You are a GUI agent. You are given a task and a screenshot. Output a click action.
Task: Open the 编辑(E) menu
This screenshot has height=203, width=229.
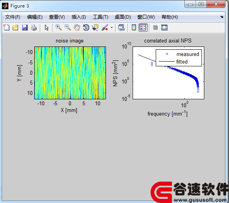(x=35, y=17)
